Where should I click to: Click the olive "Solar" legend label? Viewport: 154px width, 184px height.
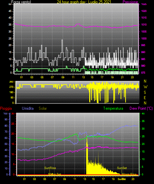[x=43, y=108]
